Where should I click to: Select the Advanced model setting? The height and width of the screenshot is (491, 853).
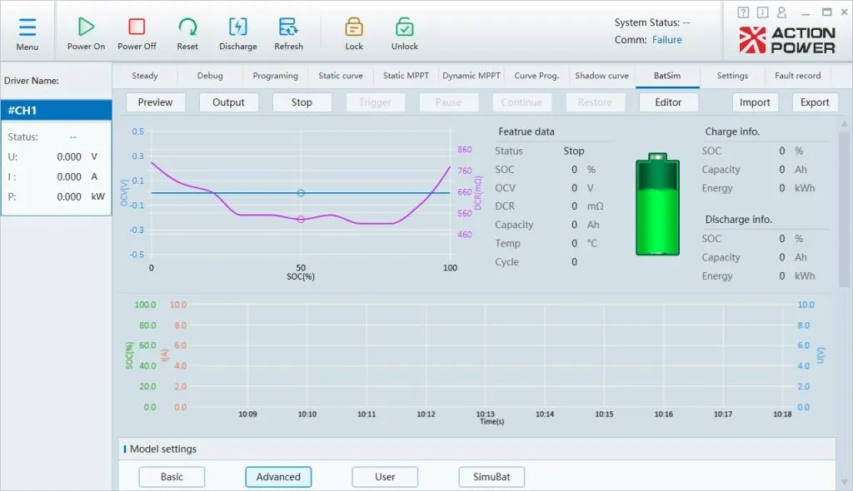[278, 477]
